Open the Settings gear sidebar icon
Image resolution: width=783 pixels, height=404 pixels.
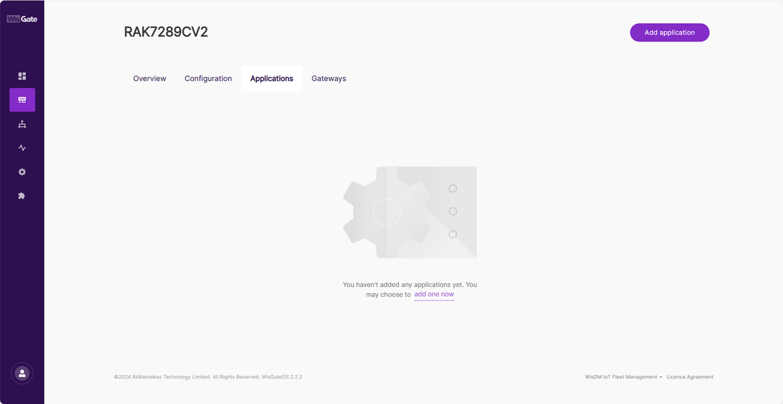click(x=22, y=171)
